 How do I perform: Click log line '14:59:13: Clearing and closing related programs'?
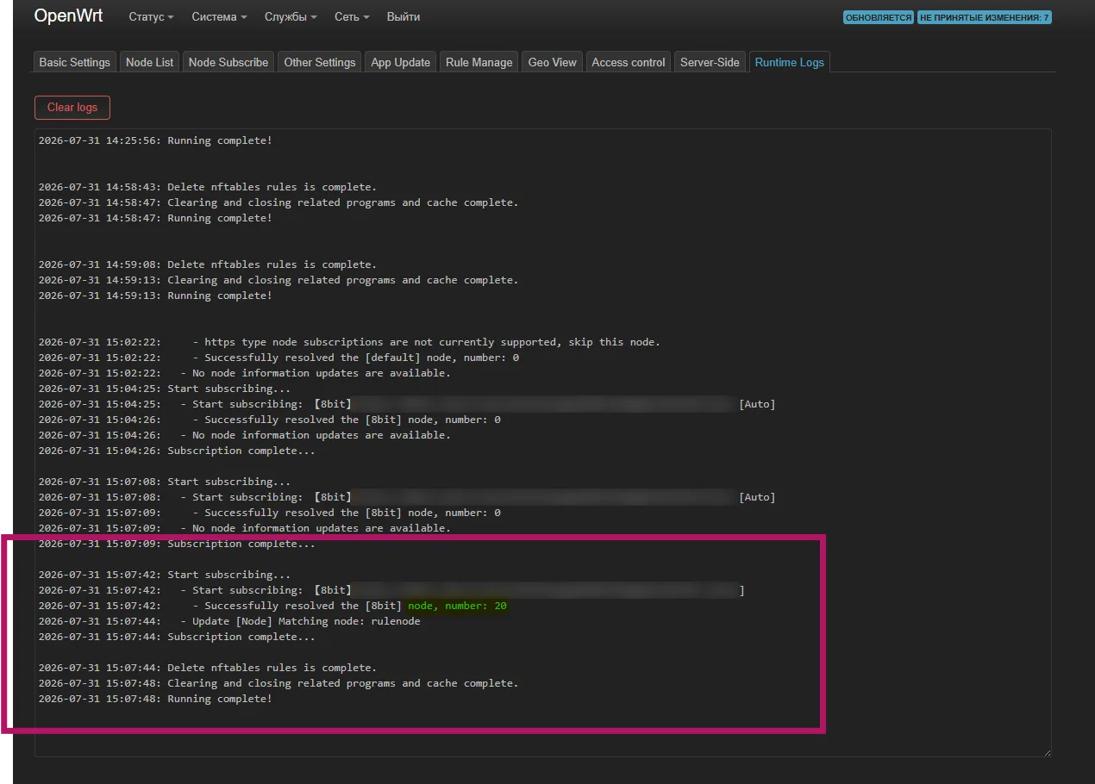(x=278, y=280)
